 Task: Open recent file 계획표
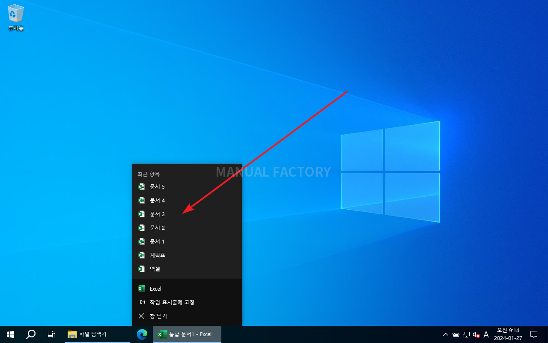(x=187, y=255)
